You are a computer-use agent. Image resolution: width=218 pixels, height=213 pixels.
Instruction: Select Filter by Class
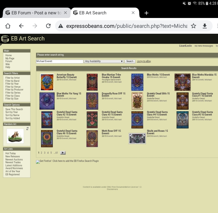[13, 96]
